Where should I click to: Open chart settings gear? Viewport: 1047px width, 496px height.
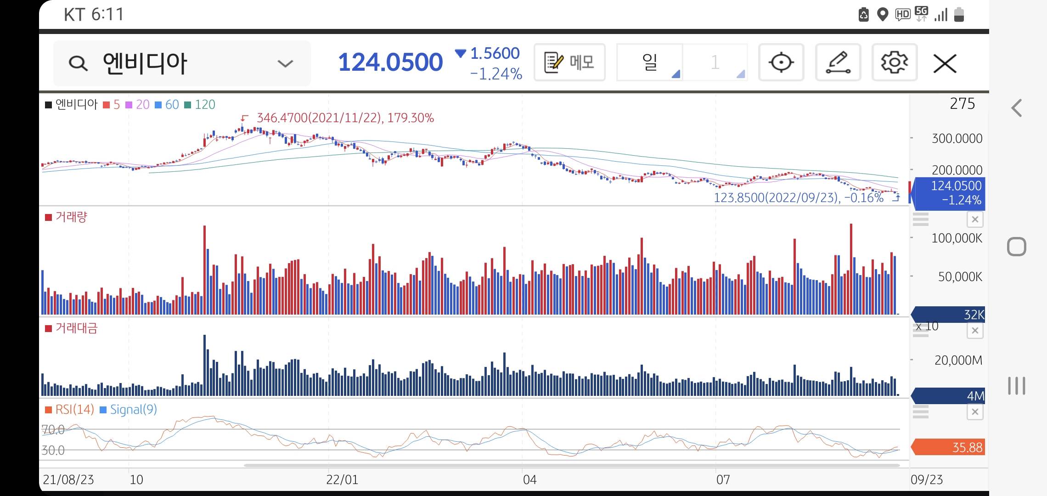click(894, 62)
